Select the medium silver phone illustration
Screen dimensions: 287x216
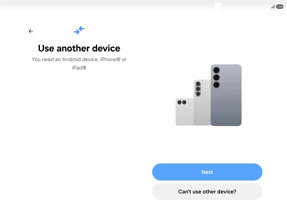[202, 102]
